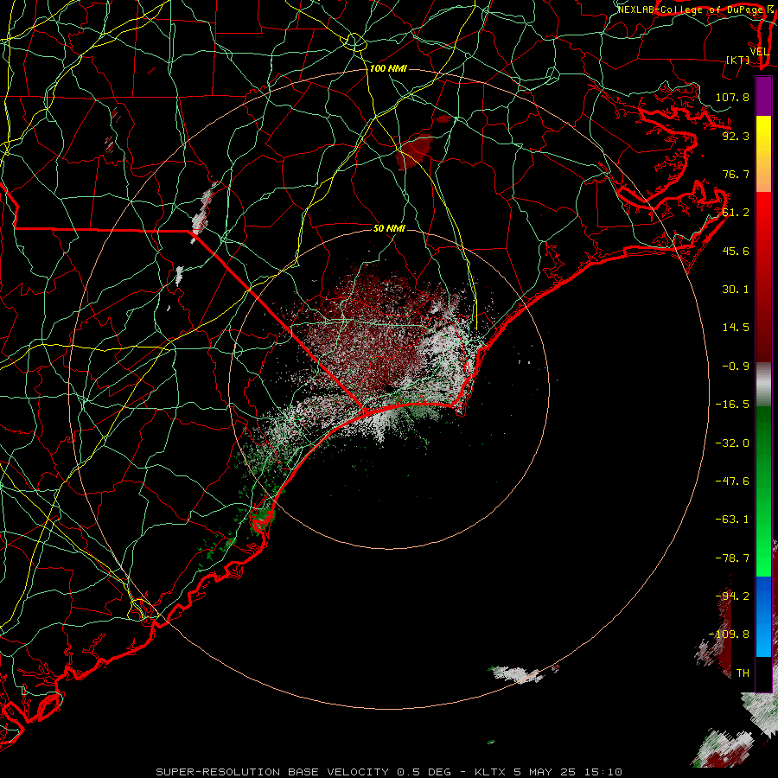
Task: Click the -47.6 legend value
Action: click(732, 481)
